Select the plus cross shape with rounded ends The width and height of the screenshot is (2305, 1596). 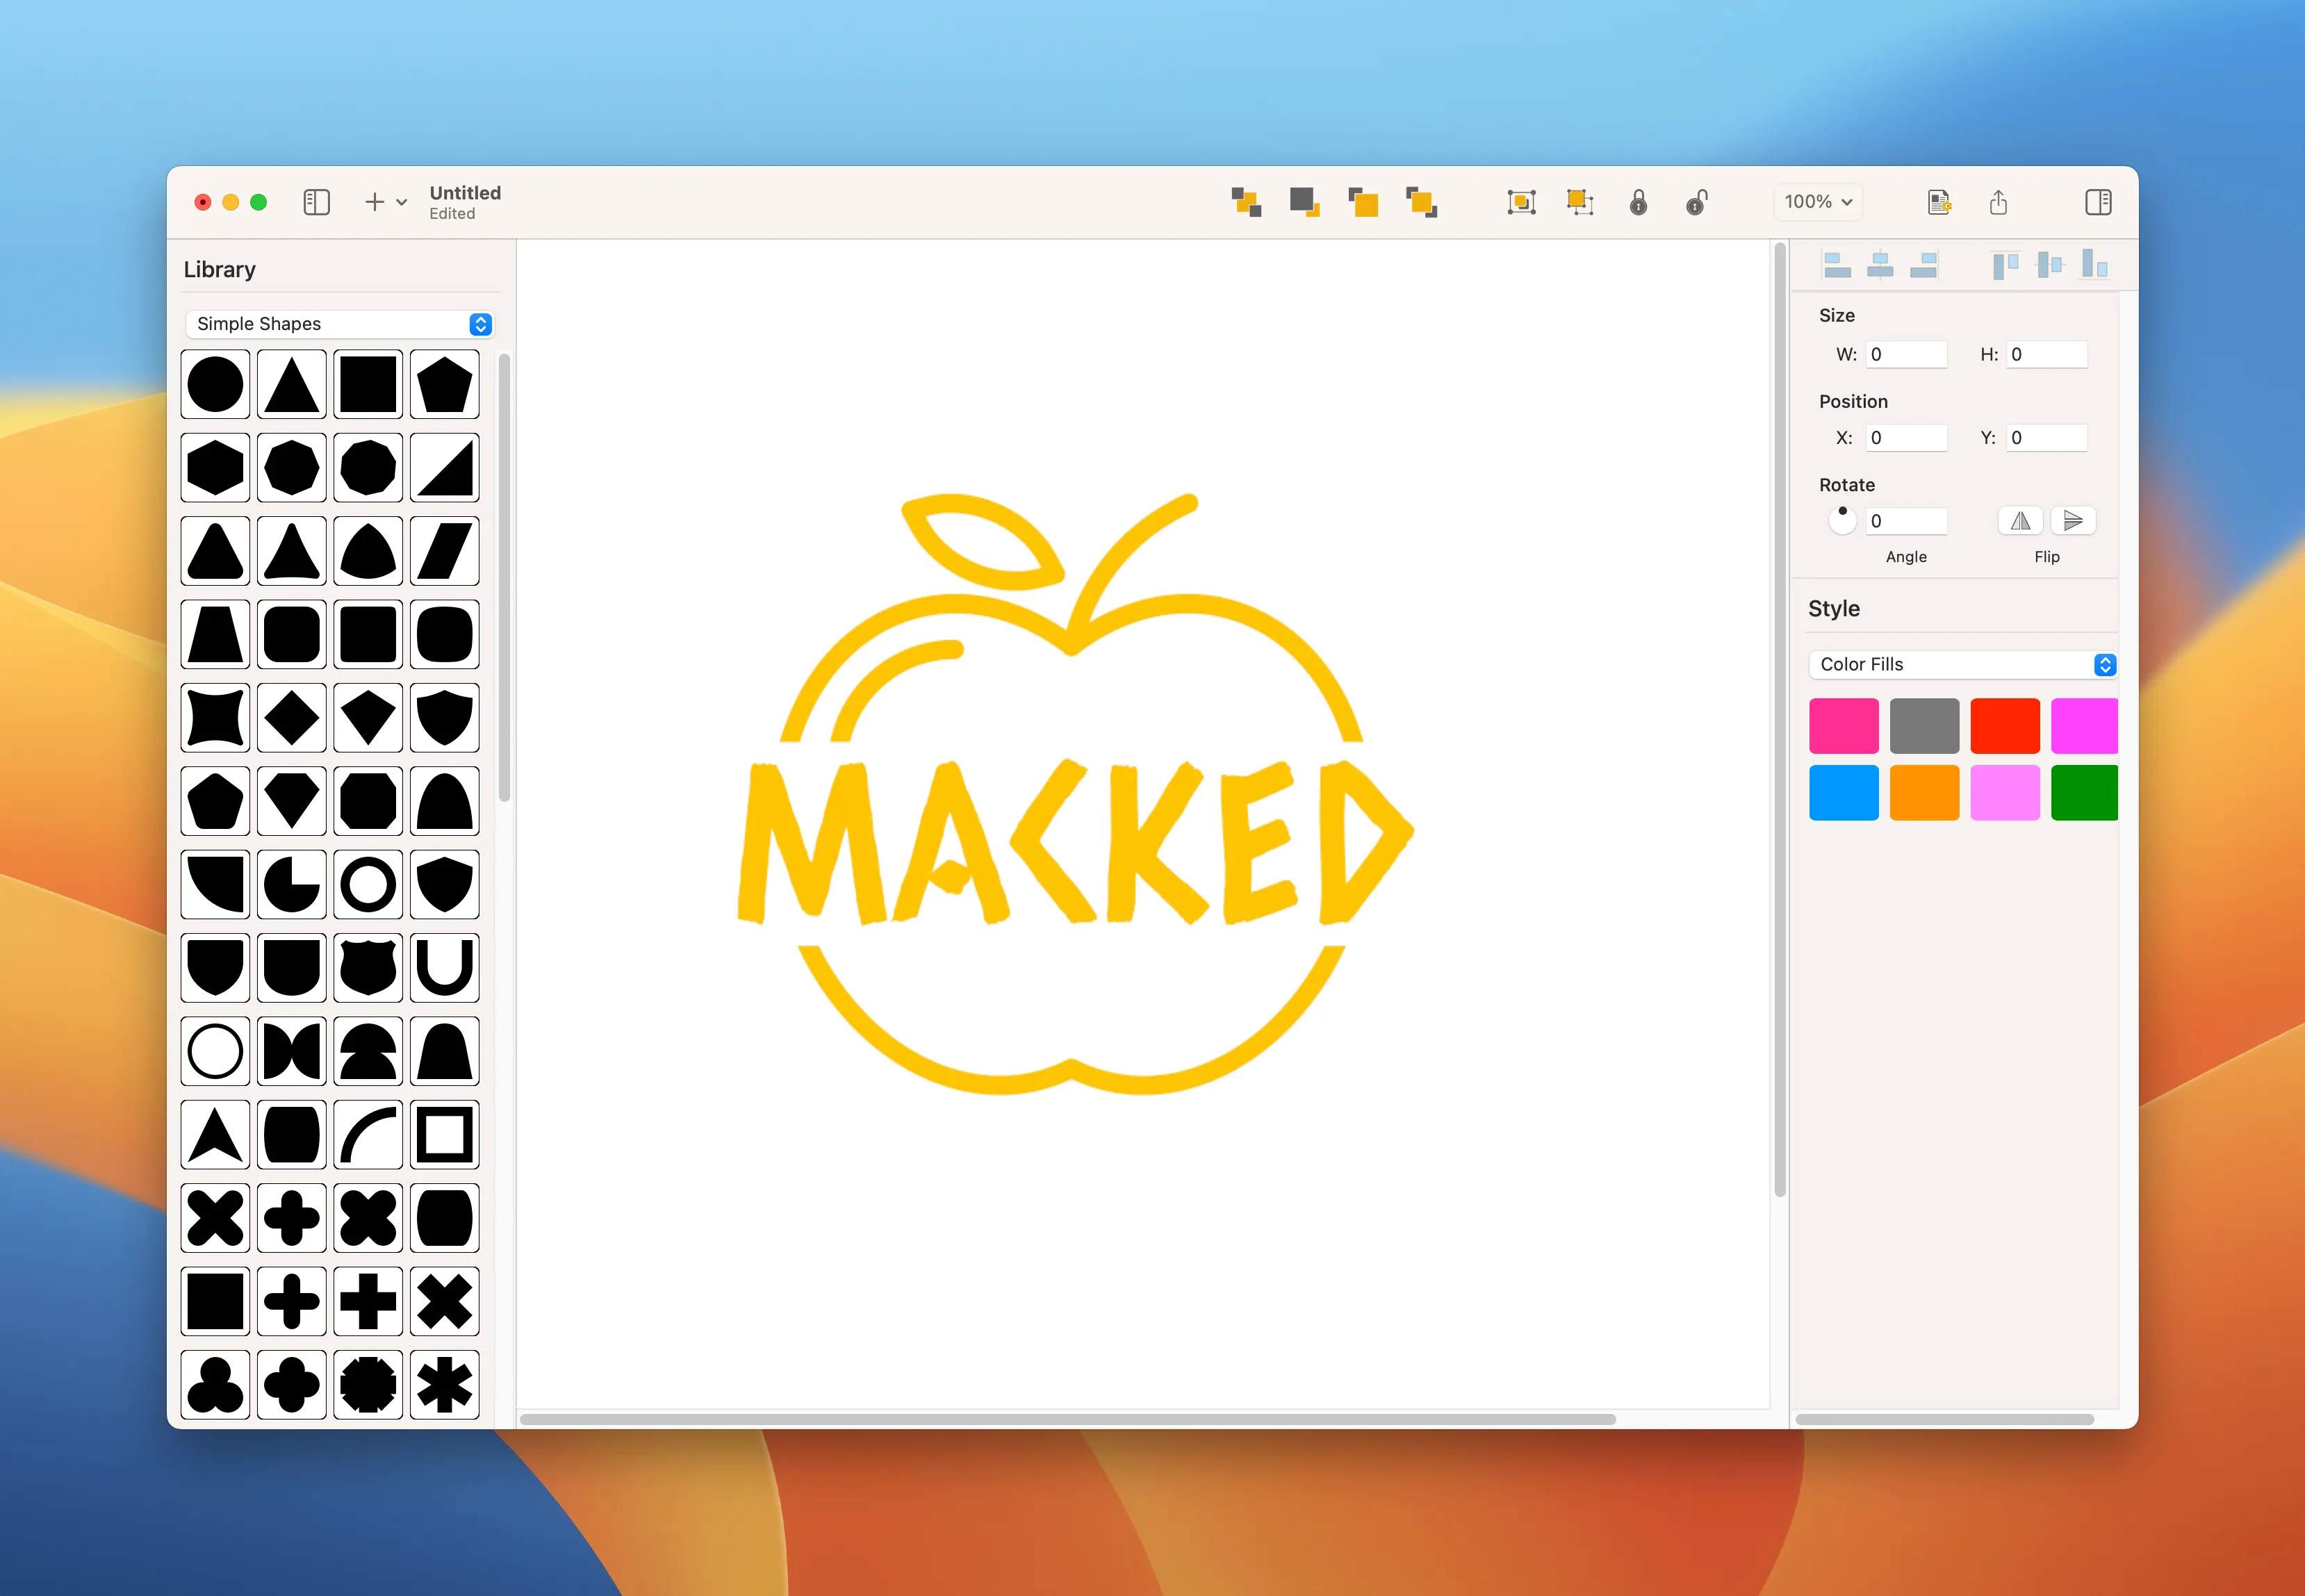point(292,1302)
